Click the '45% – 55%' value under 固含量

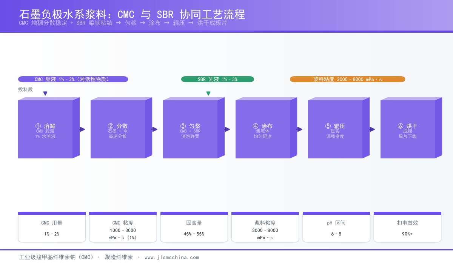194,234
